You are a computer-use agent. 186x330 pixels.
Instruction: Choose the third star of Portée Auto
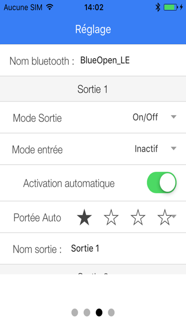click(x=138, y=217)
